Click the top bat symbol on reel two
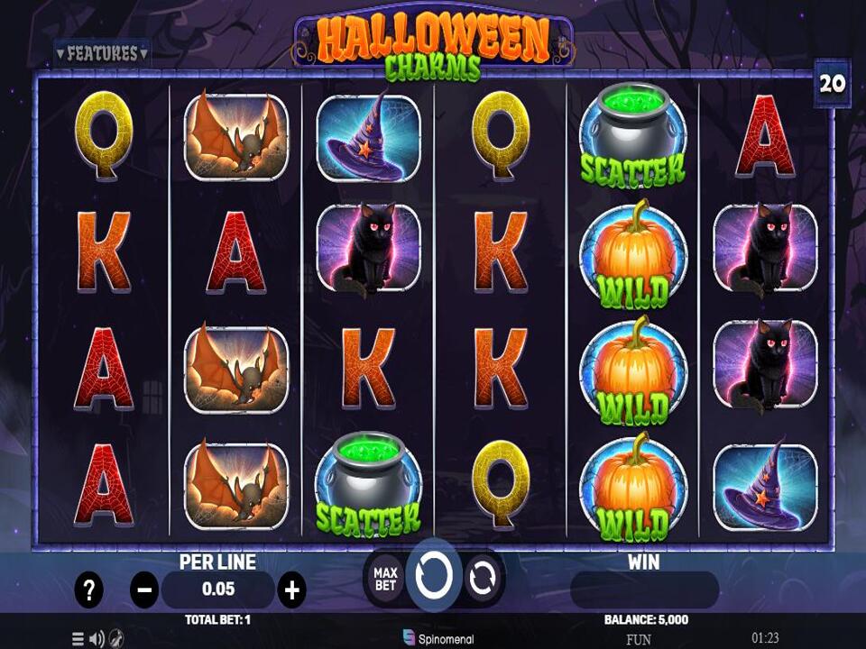The width and height of the screenshot is (866, 649). tap(235, 134)
